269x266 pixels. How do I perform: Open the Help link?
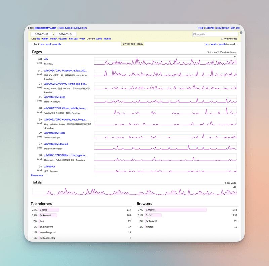point(201,28)
